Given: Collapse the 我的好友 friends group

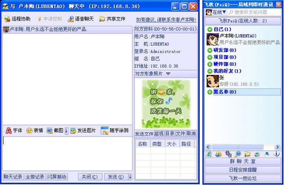Looking at the screenshot, I should (210, 71).
